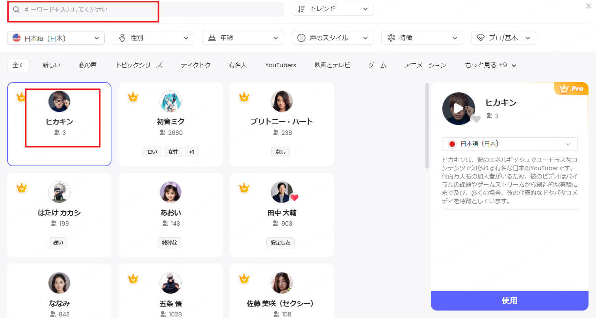
Task: Click the sort icon beside トレンド
Action: pyautogui.click(x=301, y=9)
